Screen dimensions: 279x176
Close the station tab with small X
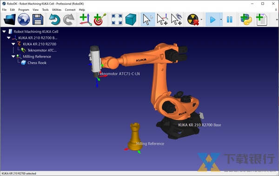276,10
